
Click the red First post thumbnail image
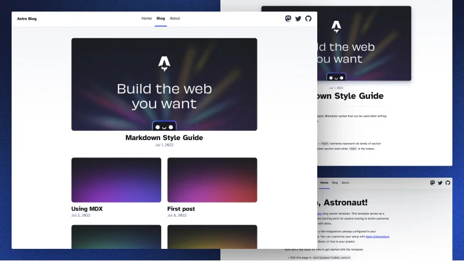212,179
